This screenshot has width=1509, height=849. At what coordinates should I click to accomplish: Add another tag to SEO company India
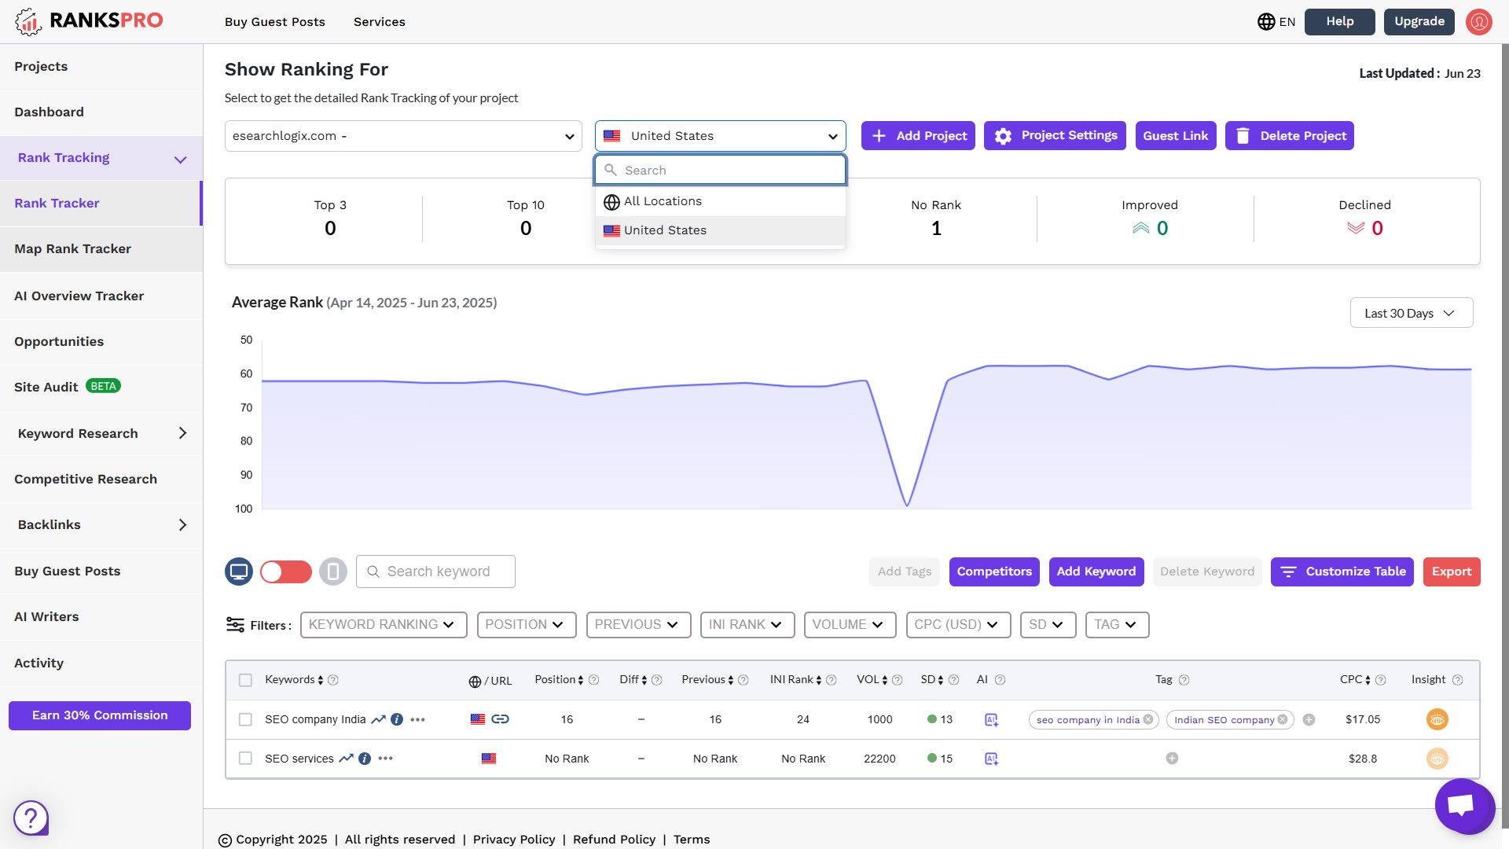[x=1309, y=719]
